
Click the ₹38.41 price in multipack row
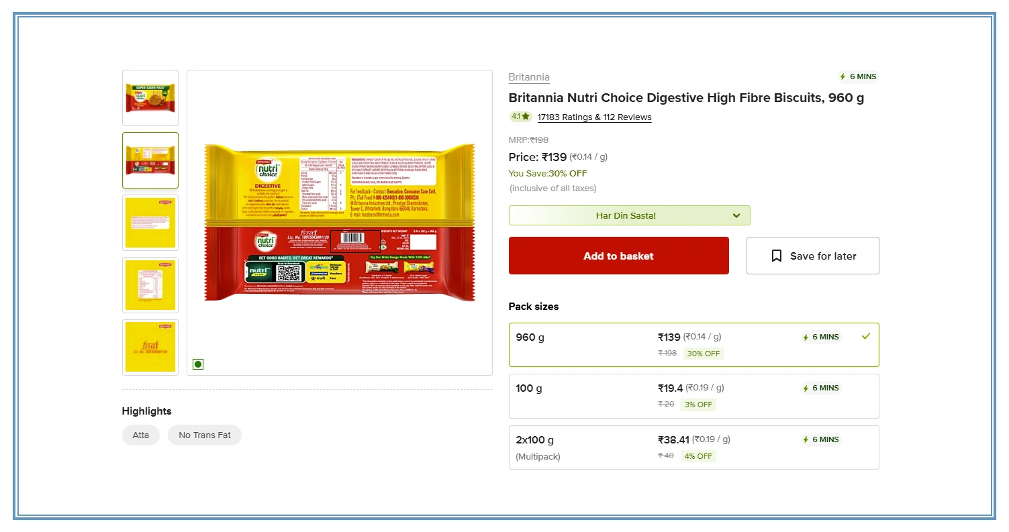(x=674, y=439)
